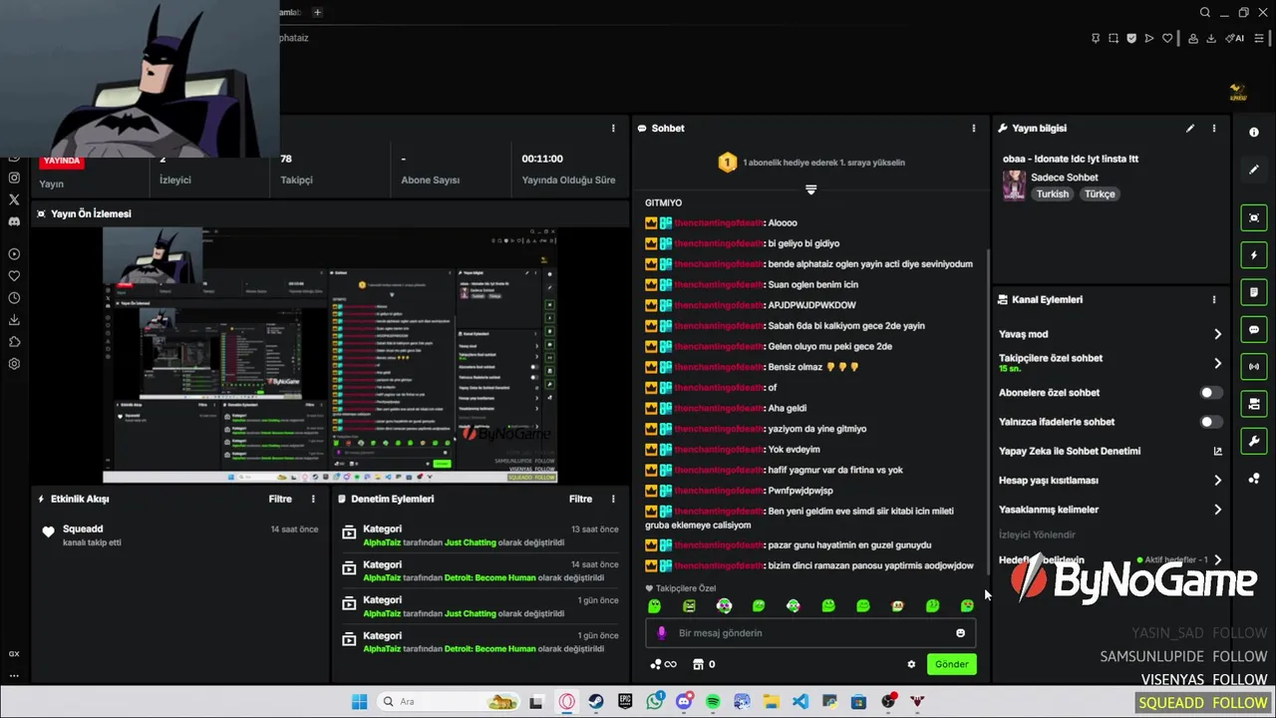Image resolution: width=1276 pixels, height=718 pixels.
Task: Click the browser search magnifier icon
Action: coord(1205,12)
